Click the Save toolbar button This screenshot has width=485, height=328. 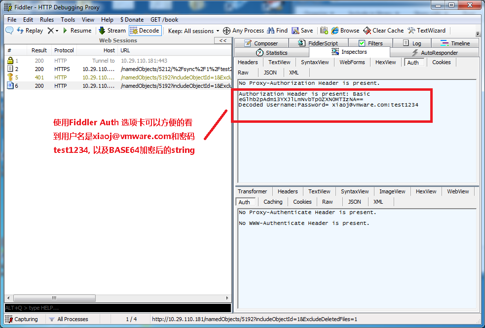[302, 30]
